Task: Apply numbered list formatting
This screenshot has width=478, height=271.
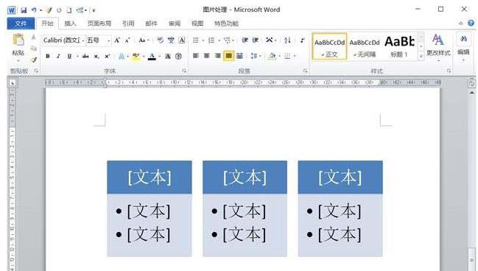Action: pyautogui.click(x=211, y=41)
